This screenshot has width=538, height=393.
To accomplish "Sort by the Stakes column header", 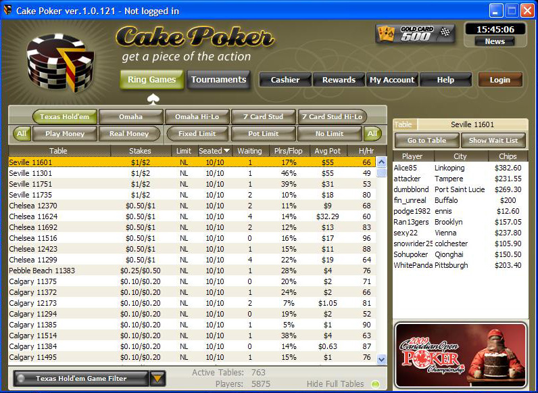I will (141, 151).
